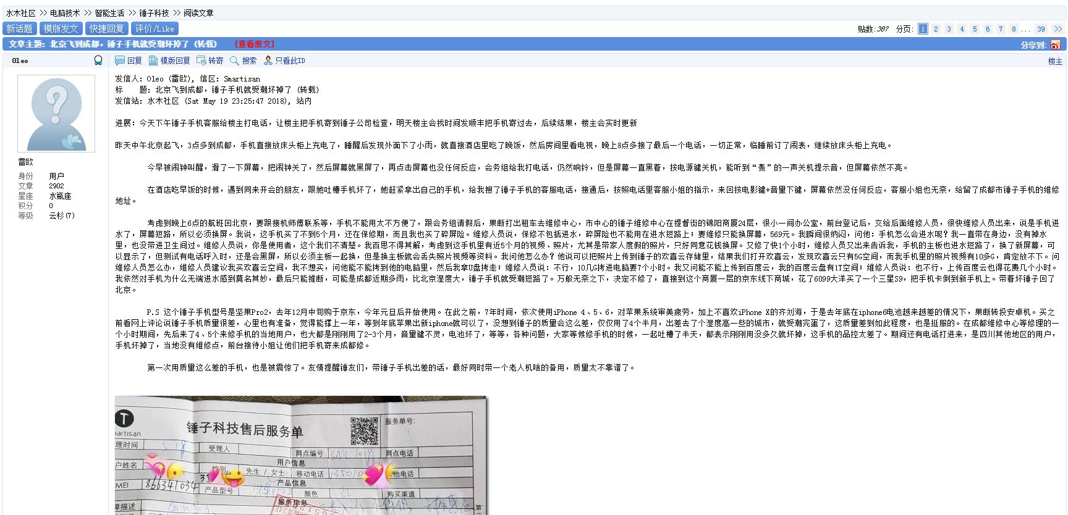The width and height of the screenshot is (1068, 515).
Task: Click the red 查看原文 link
Action: (255, 44)
